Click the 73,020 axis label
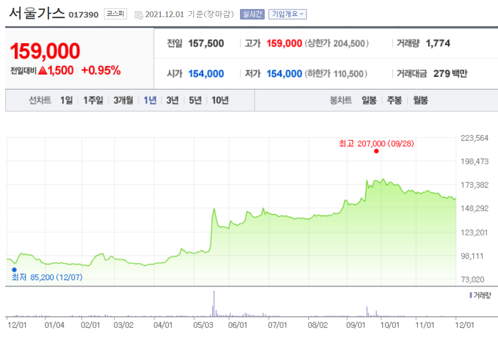 472,280
